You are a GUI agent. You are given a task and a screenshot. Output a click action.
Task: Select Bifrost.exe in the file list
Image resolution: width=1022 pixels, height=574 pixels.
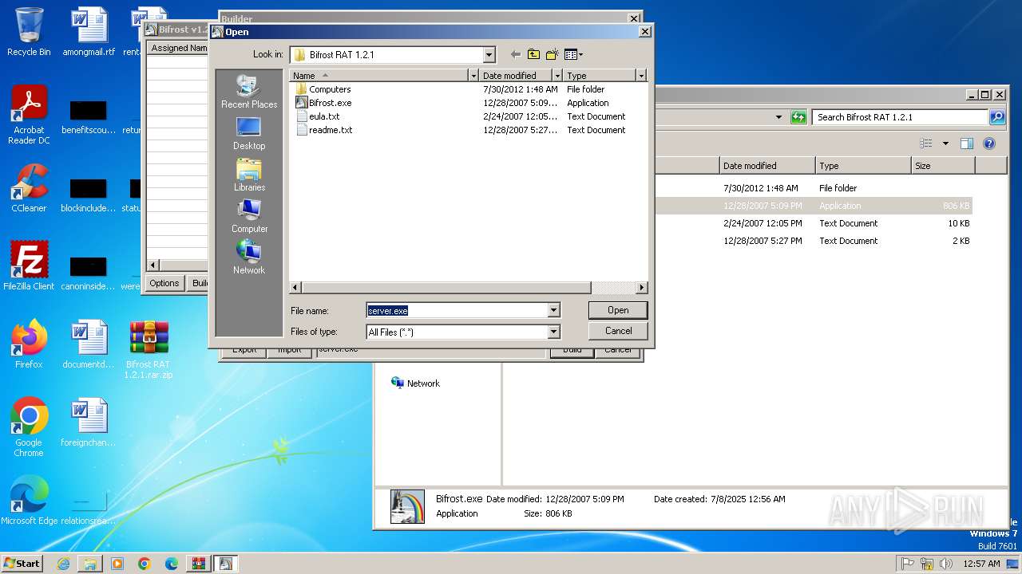click(x=323, y=103)
